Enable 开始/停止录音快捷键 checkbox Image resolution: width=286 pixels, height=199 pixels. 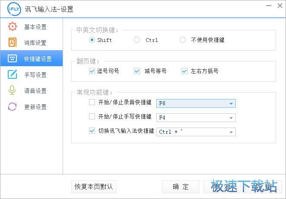(92, 103)
